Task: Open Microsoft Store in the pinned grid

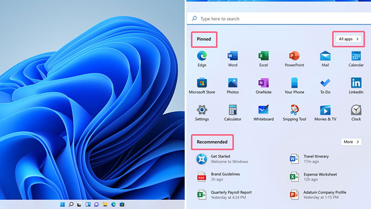Action: point(202,86)
